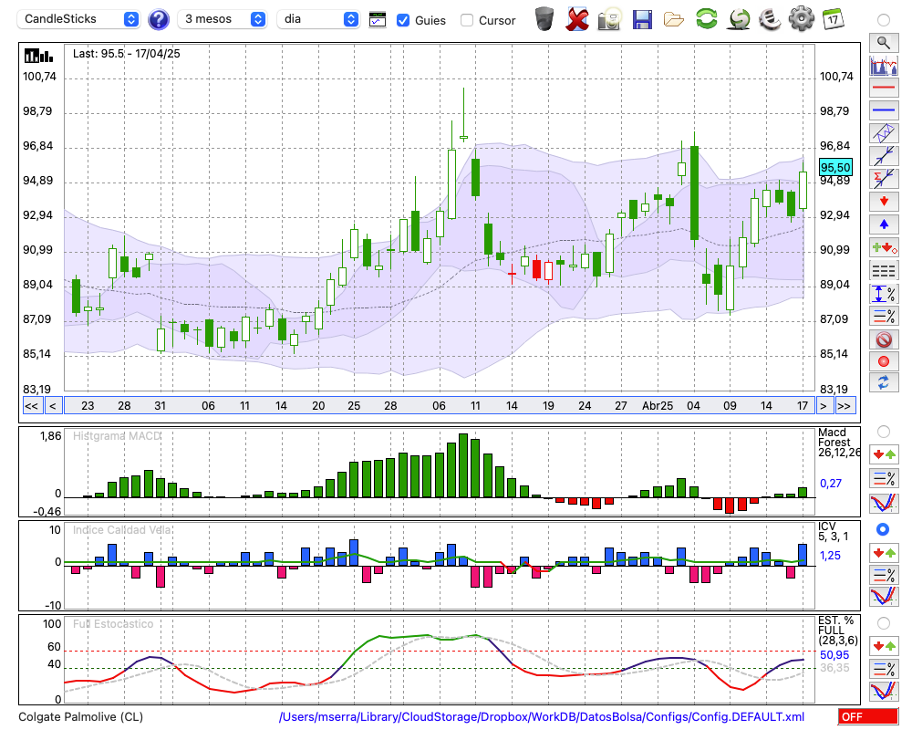Click the Colgate Palmolive (CL) status text
This screenshot has height=730, width=912.
coord(81,717)
